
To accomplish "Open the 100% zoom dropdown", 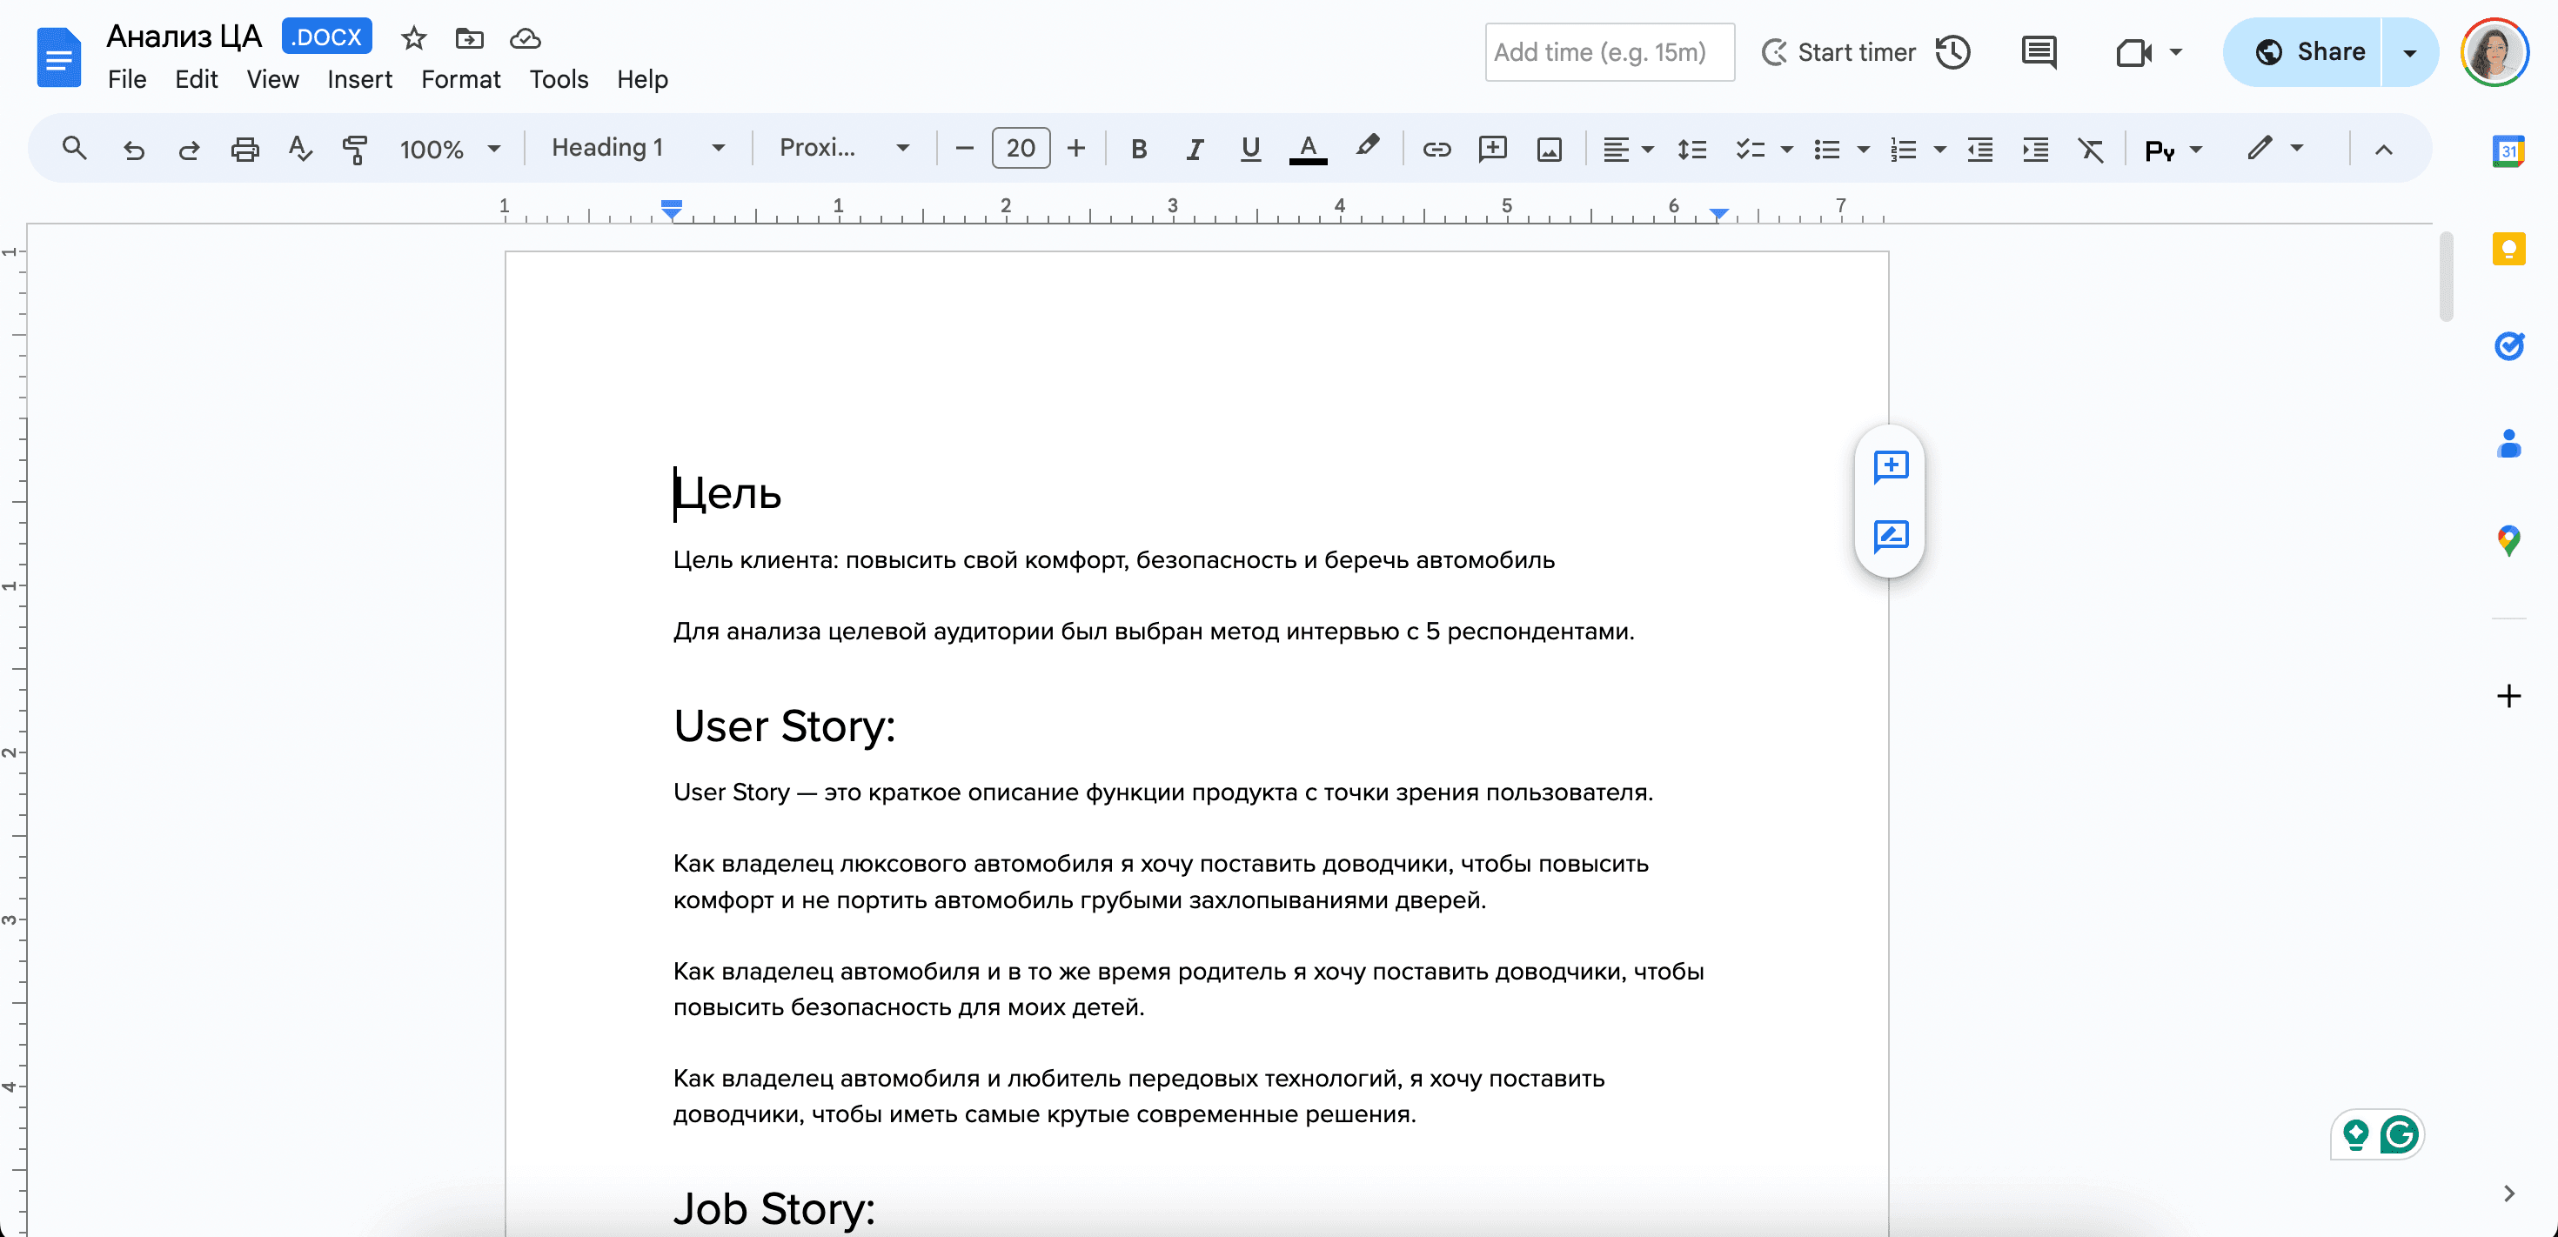I will click(449, 149).
